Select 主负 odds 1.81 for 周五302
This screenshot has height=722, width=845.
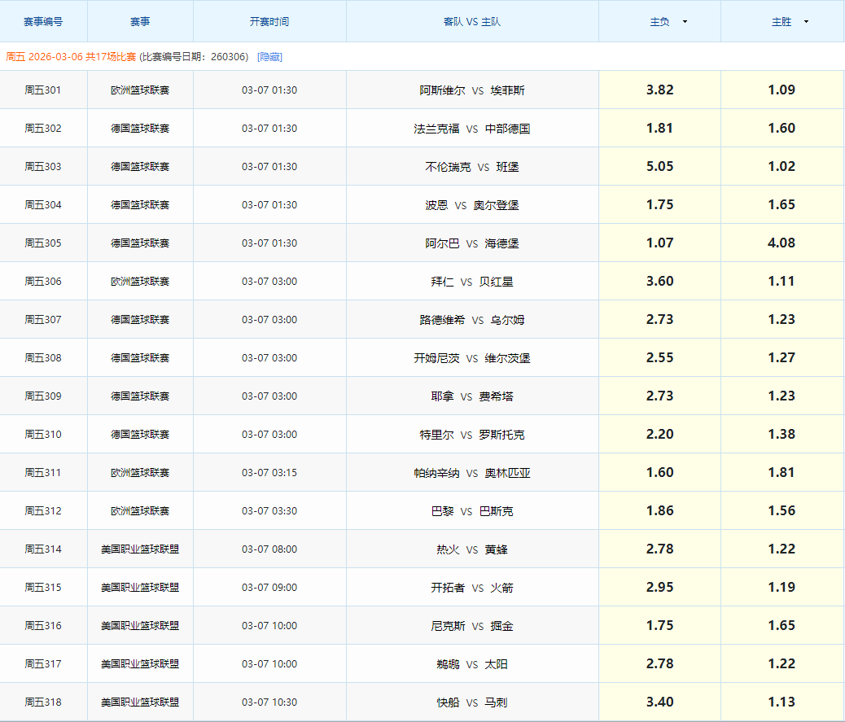point(659,129)
